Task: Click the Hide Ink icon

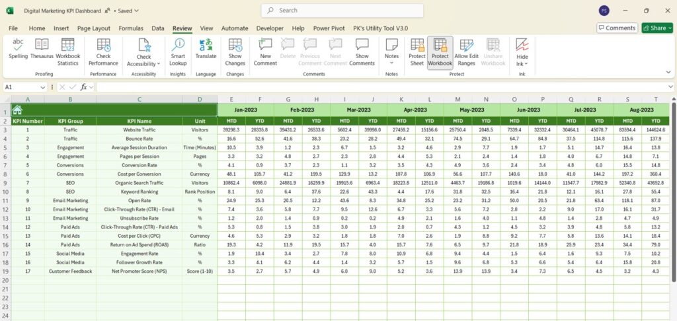Action: pos(522,45)
